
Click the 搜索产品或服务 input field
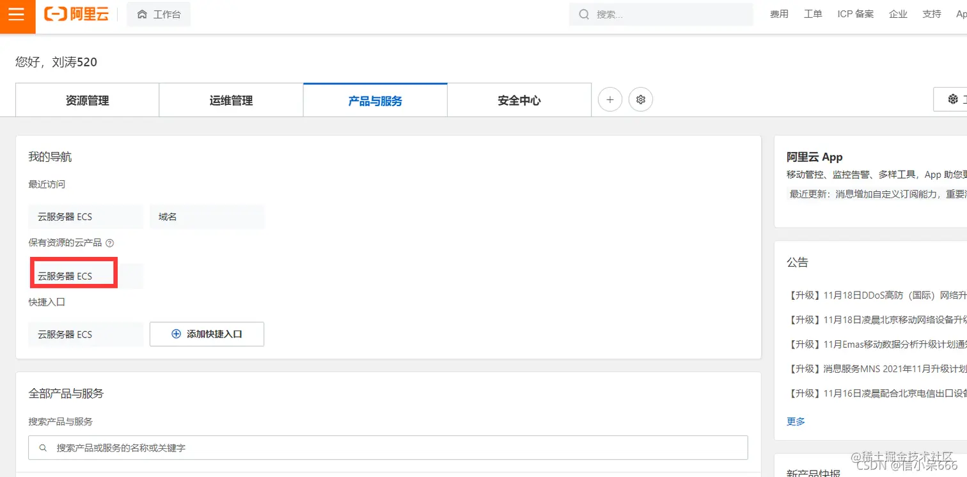(387, 447)
